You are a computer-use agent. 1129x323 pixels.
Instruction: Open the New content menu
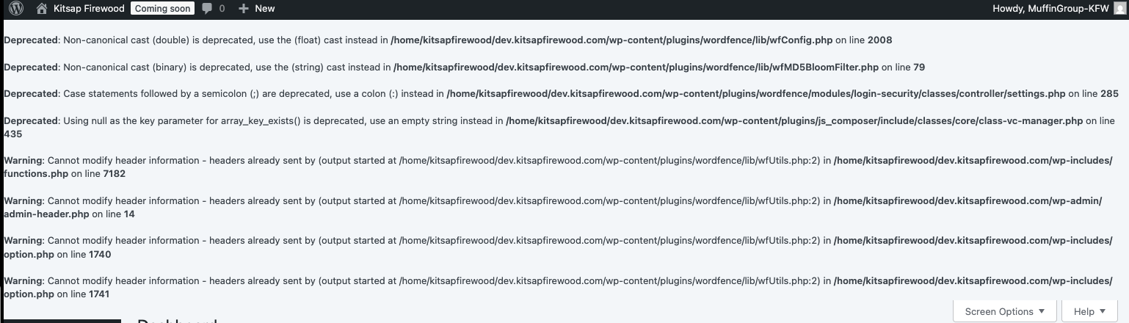(256, 9)
